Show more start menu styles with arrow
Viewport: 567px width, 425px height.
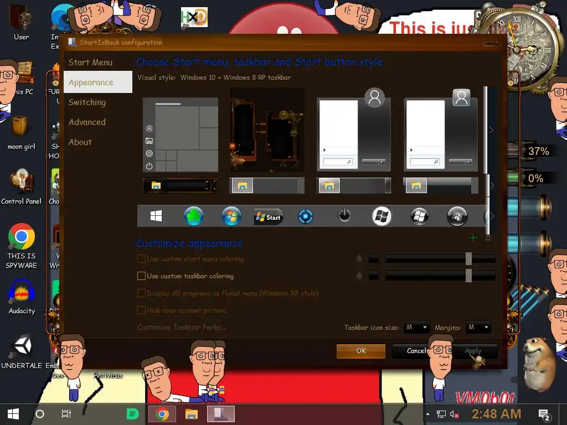[491, 130]
